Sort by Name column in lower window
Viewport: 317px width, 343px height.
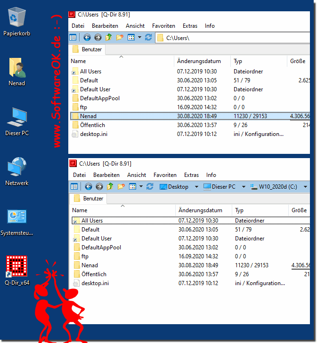click(x=123, y=210)
